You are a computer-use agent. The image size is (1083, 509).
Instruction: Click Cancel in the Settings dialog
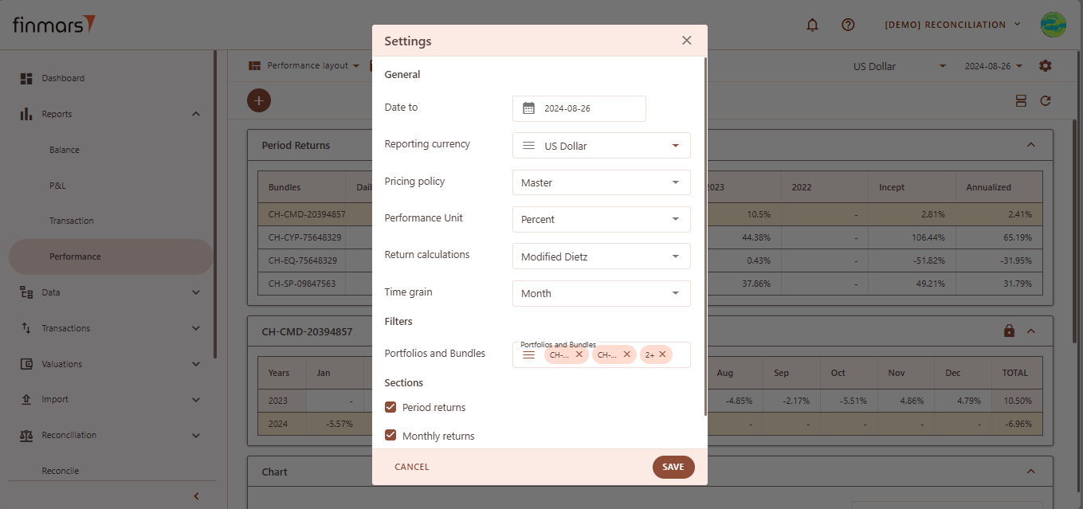[x=412, y=467]
